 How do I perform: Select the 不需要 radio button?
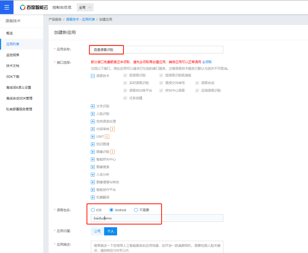(x=136, y=210)
